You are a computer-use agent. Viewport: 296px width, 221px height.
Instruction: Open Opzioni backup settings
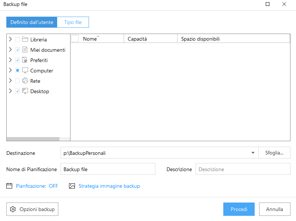pos(32,209)
